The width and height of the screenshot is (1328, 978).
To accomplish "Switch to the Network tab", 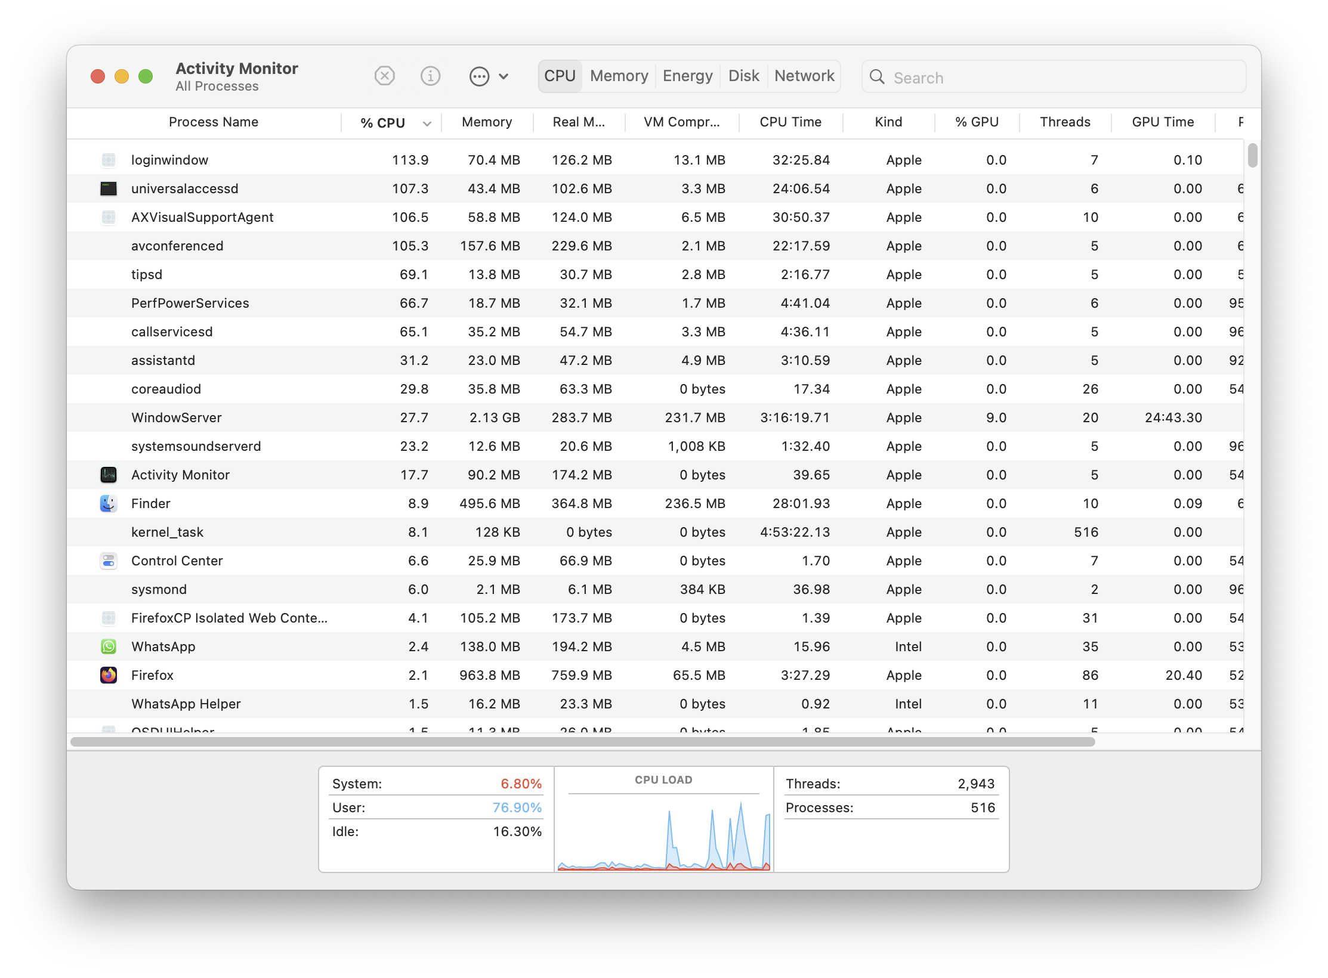I will click(804, 76).
